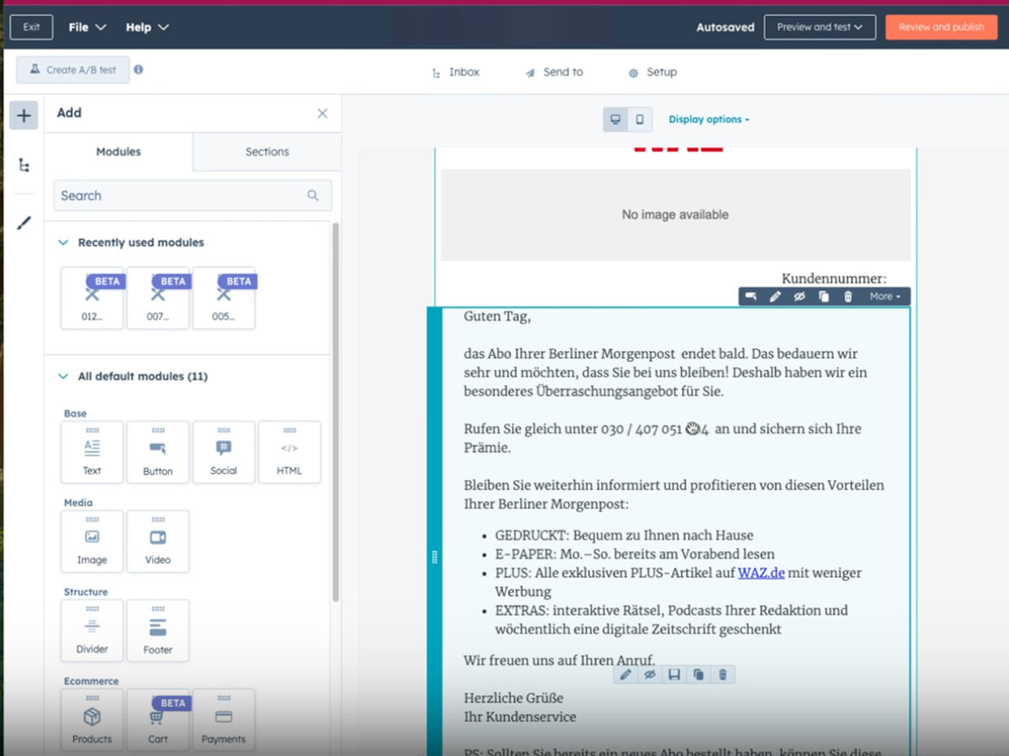Screen dimensions: 1009x756
Task: Select the Cart BETA module
Action: [158, 720]
